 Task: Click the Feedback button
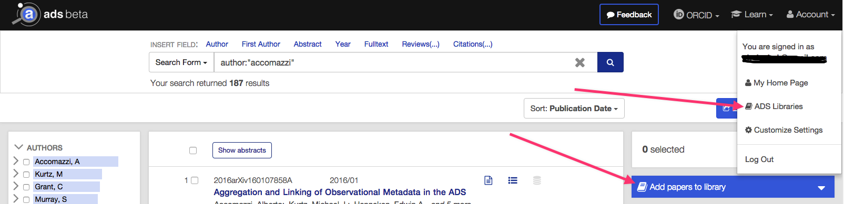(629, 15)
